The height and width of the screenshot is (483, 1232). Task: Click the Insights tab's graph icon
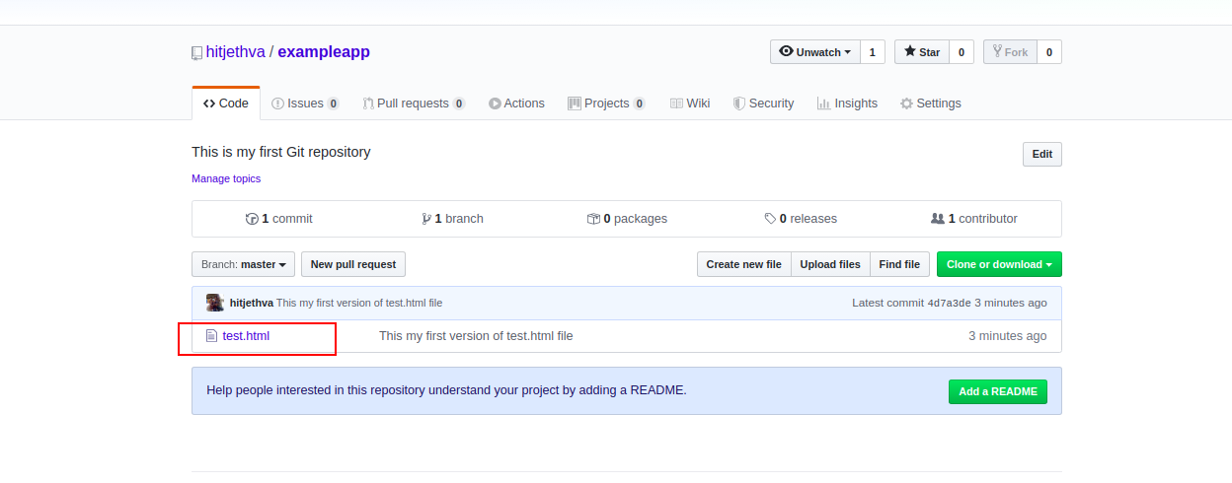click(x=823, y=103)
